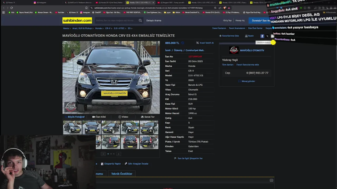The image size is (337, 189).
Task: Go back with the browser back arrow
Action: [3, 8]
